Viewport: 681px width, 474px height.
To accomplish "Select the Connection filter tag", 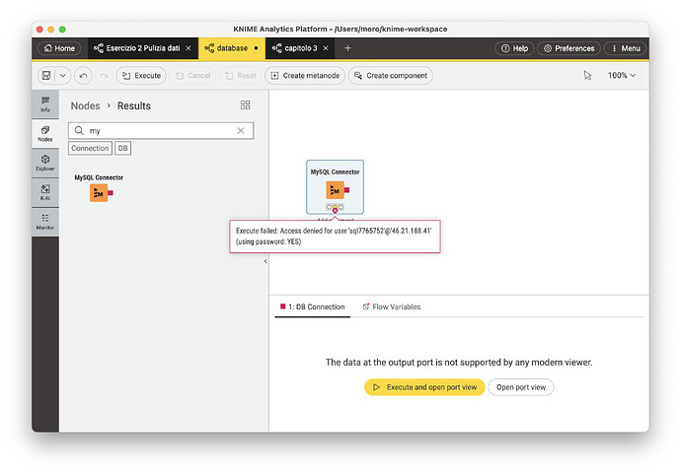I will click(90, 149).
